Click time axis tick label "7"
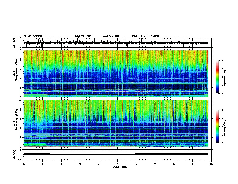This screenshot has width=238, height=184. pos(155,164)
